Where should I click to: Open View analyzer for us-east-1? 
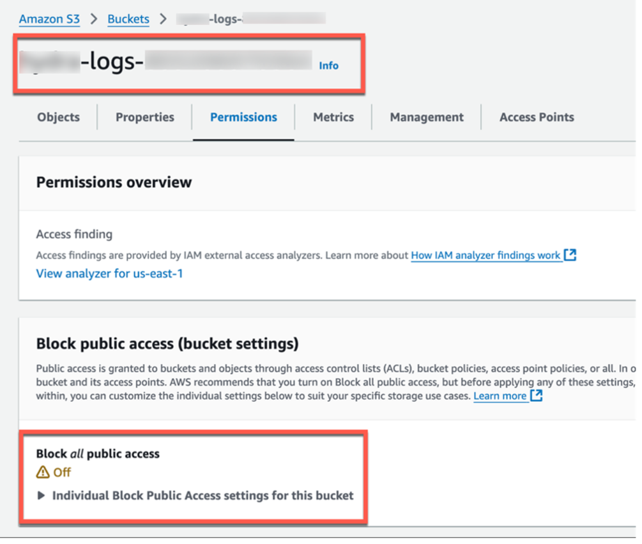(109, 273)
